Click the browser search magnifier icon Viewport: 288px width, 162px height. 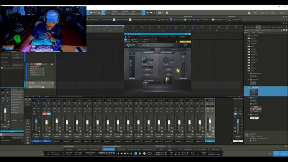pyautogui.click(x=286, y=27)
